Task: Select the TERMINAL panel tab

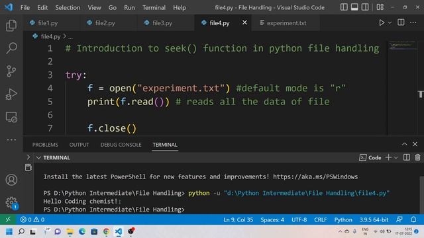Action: pyautogui.click(x=165, y=145)
